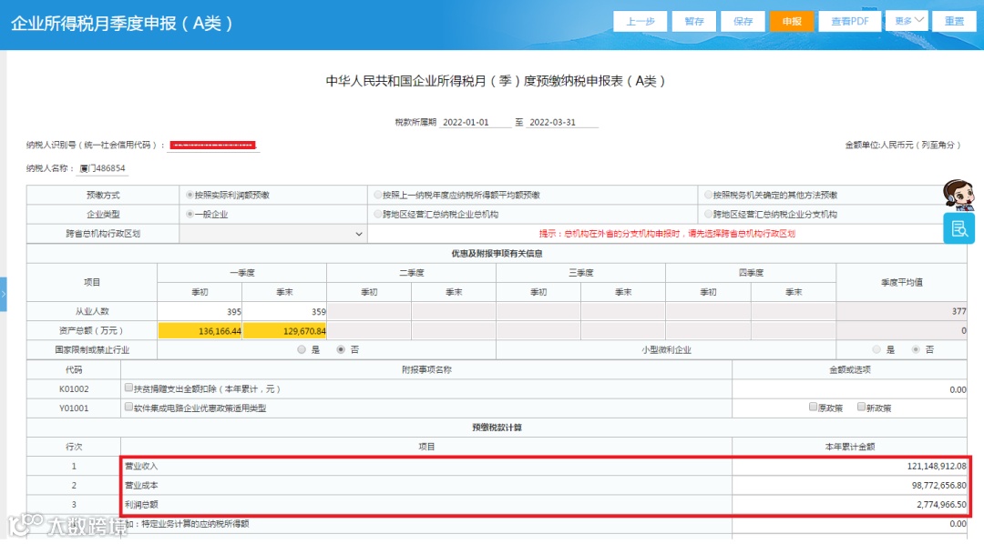Click the 营业收入 row label
This screenshot has width=984, height=544.
[x=141, y=467]
